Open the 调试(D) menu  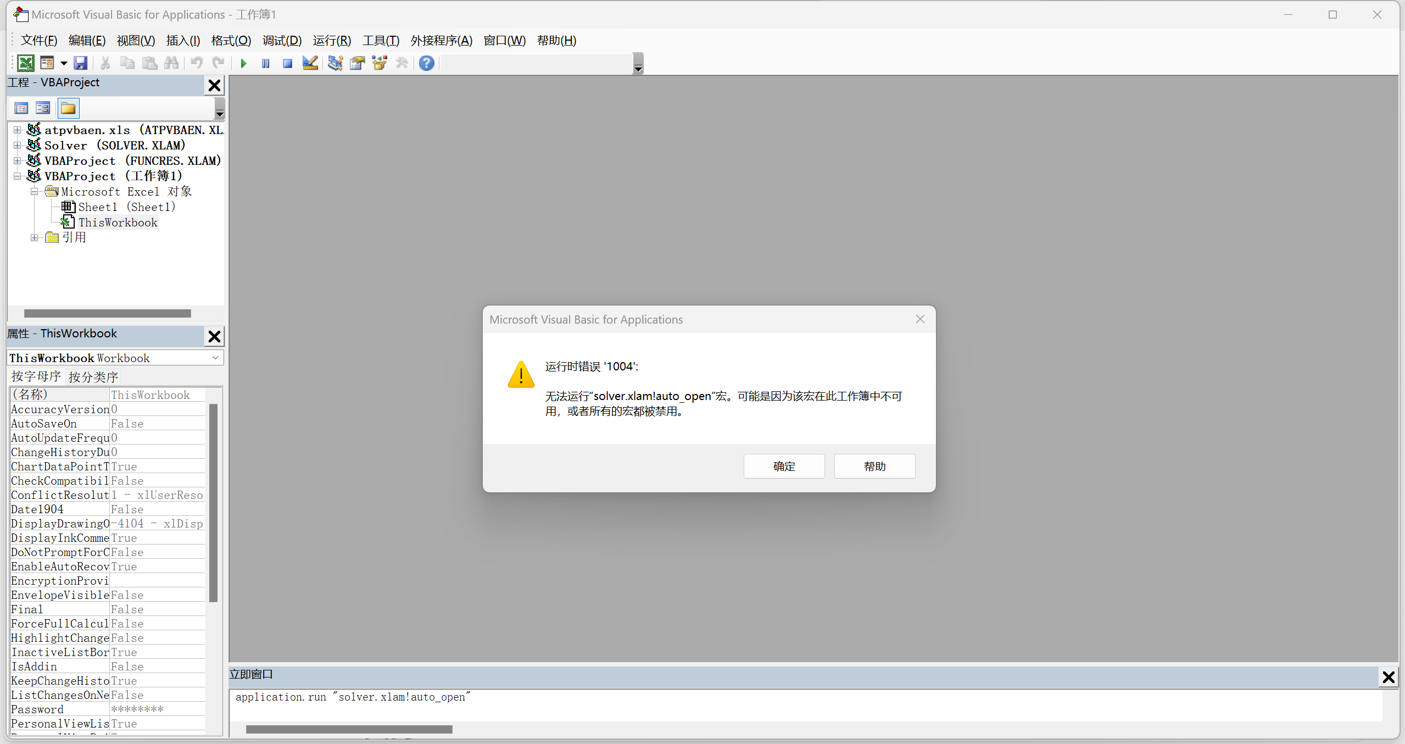pos(282,41)
